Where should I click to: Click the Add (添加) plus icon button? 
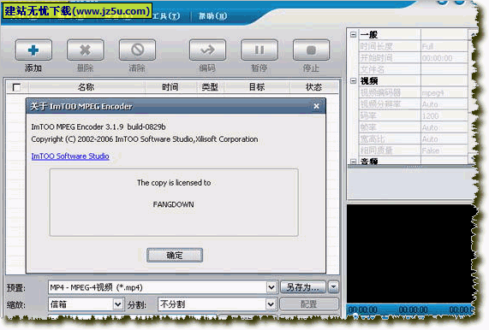tap(33, 50)
